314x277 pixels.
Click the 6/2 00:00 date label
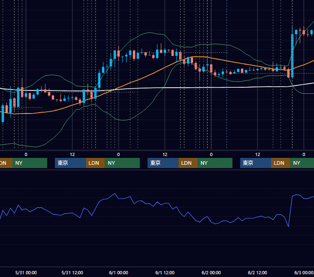211,272
